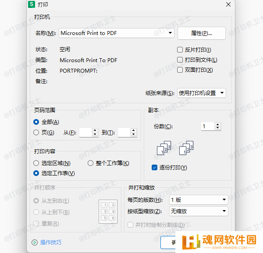The height and width of the screenshot is (253, 263).
Task: Open 每页的版数 pages per sheet dropdown
Action: click(199, 200)
